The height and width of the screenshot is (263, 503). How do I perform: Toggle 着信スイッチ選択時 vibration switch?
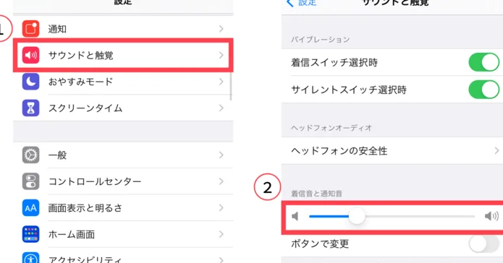click(x=483, y=62)
